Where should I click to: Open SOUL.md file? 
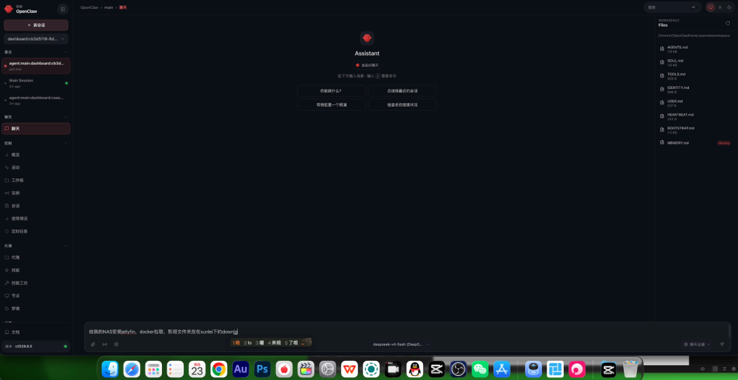click(695, 63)
